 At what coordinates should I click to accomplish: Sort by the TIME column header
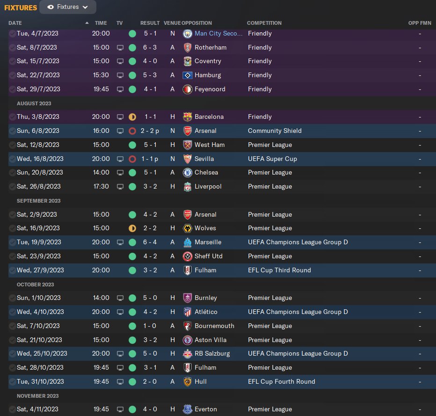101,23
